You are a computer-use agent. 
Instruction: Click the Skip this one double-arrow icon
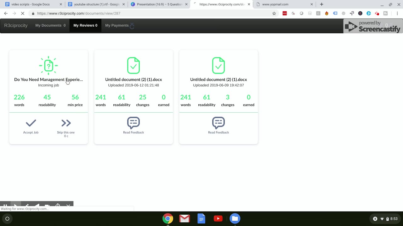(x=66, y=123)
